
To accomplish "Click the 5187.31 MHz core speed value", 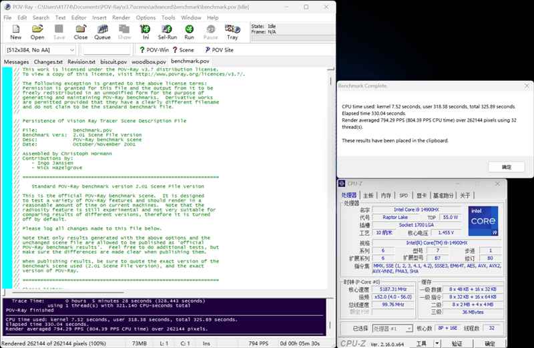I will [393, 289].
